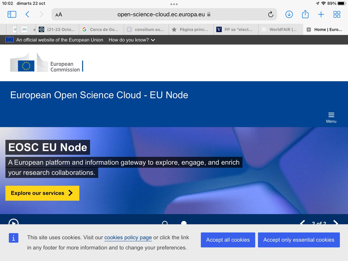348x261 pixels.
Task: Switch to the "Cerca de Go..." tab
Action: coord(101,29)
